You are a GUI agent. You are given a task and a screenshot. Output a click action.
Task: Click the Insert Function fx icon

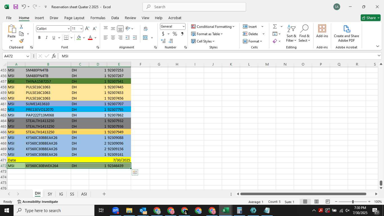[x=54, y=56]
